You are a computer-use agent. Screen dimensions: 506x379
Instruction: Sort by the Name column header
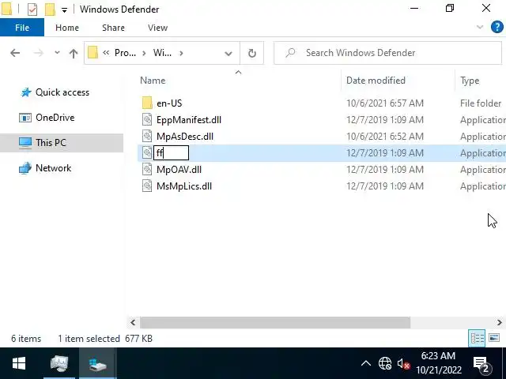pyautogui.click(x=153, y=81)
